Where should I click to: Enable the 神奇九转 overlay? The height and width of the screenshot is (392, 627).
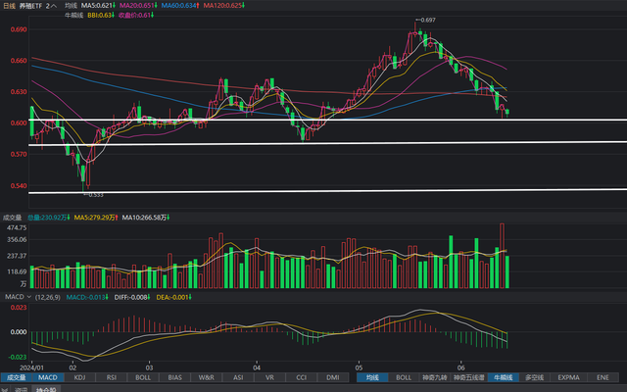(434, 377)
